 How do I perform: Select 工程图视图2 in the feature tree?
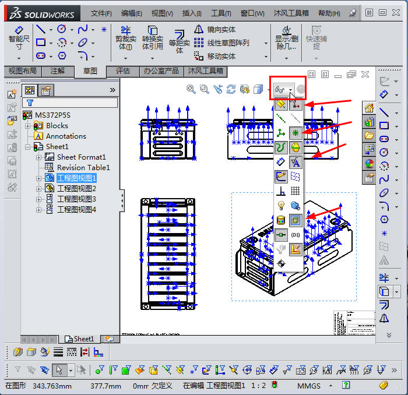(x=76, y=188)
